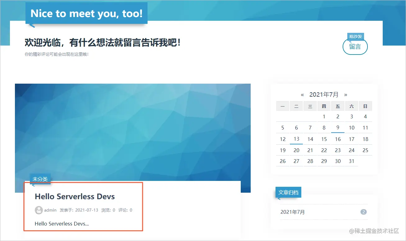406x241 pixels.
Task: Click calendar day 31
Action: (352, 161)
